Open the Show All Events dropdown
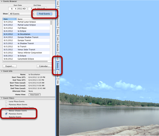 pyautogui.click(x=22, y=14)
